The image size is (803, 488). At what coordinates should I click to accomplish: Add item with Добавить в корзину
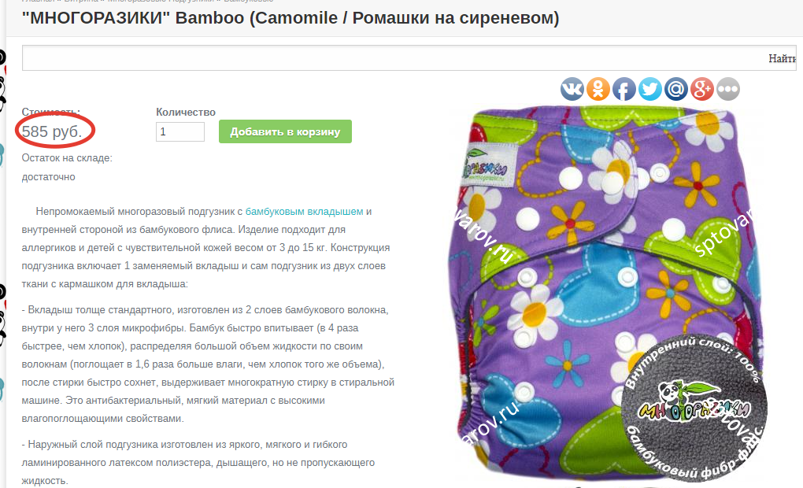(x=285, y=131)
